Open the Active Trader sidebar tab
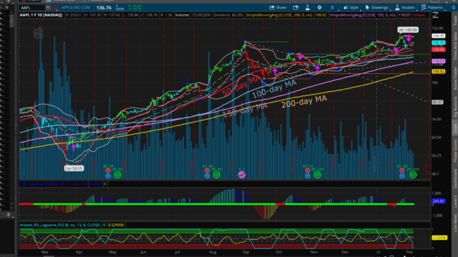 point(455,78)
